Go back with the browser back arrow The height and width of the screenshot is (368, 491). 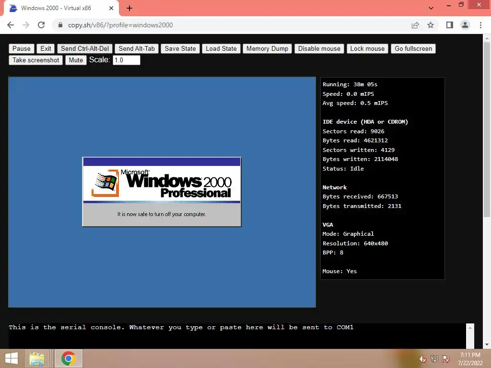(x=11, y=25)
